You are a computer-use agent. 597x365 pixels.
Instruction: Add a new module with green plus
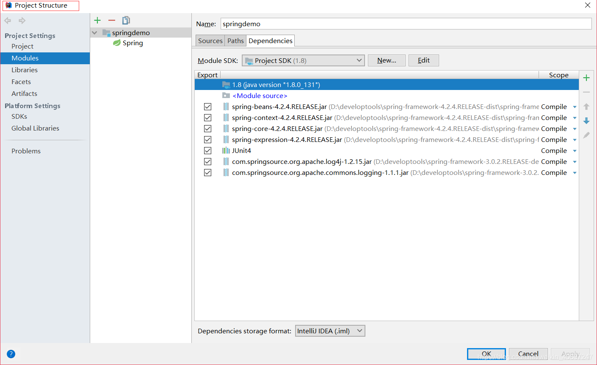click(97, 20)
